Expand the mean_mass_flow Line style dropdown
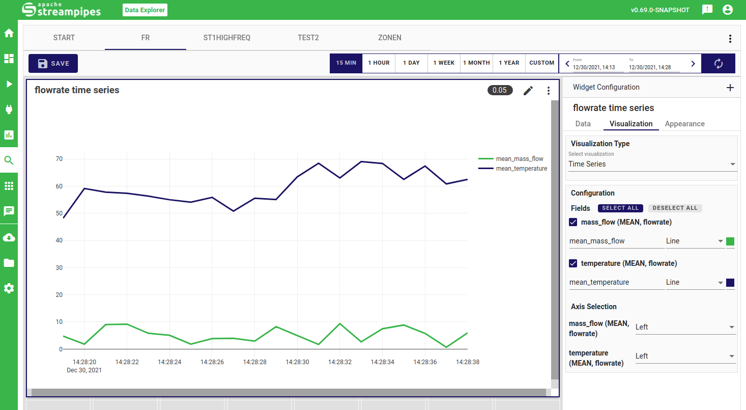746x410 pixels. tap(694, 241)
